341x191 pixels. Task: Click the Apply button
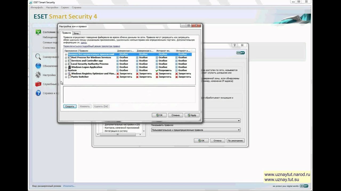(x=192, y=115)
